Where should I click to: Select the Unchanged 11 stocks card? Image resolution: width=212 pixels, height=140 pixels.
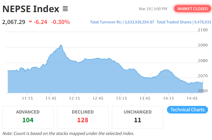click(137, 117)
